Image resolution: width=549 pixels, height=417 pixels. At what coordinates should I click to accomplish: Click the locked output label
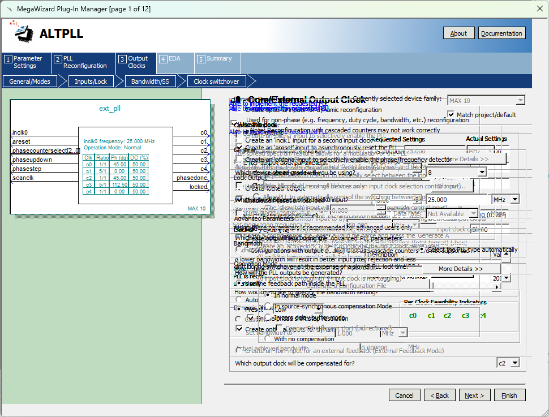[198, 187]
